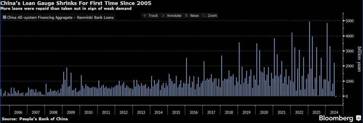Image resolution: width=363 pixels, height=123 pixels.
Task: Click the 1000 y-axis label
Action: pyautogui.click(x=350, y=81)
